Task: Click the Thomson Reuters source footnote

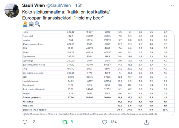Action: click(x=90, y=114)
